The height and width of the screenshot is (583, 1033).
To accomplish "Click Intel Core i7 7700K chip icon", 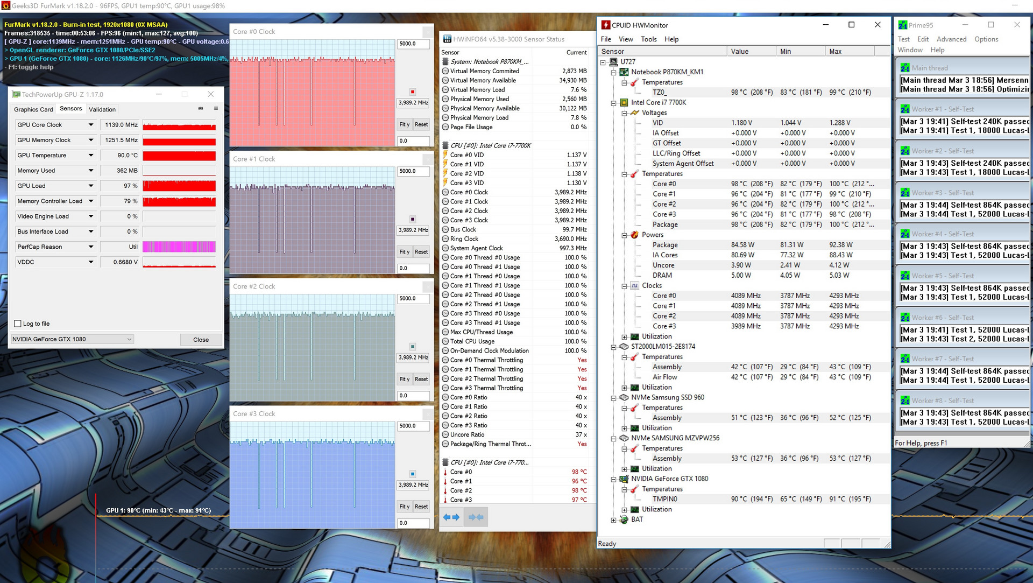I will (624, 102).
